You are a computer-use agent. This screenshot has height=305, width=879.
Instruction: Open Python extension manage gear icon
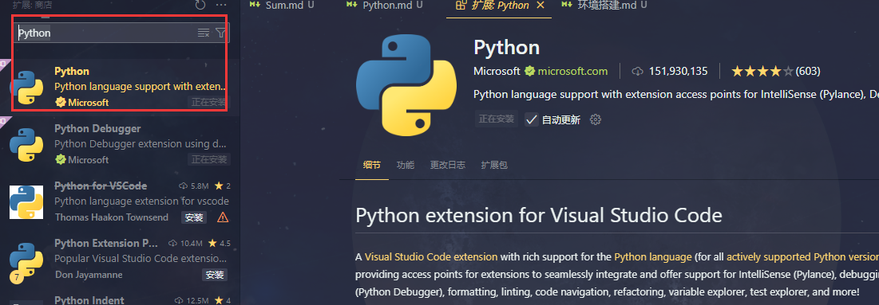596,119
